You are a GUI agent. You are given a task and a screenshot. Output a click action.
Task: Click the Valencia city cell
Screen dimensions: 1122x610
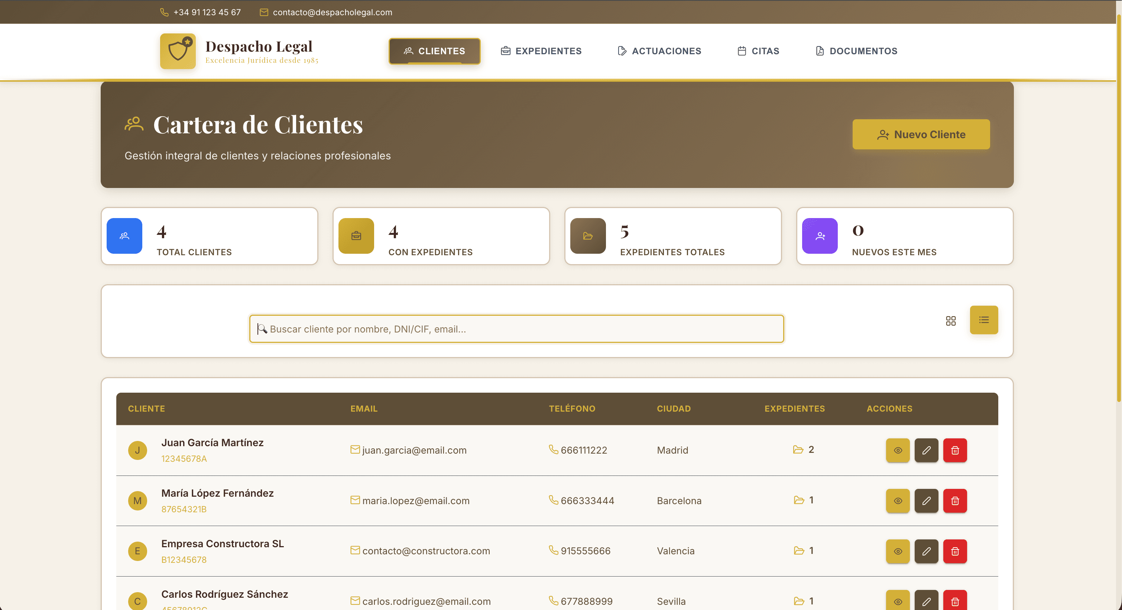[x=675, y=551]
